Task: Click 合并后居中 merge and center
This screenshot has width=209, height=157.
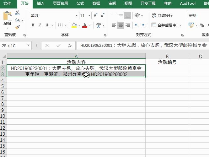Action: 164,25
